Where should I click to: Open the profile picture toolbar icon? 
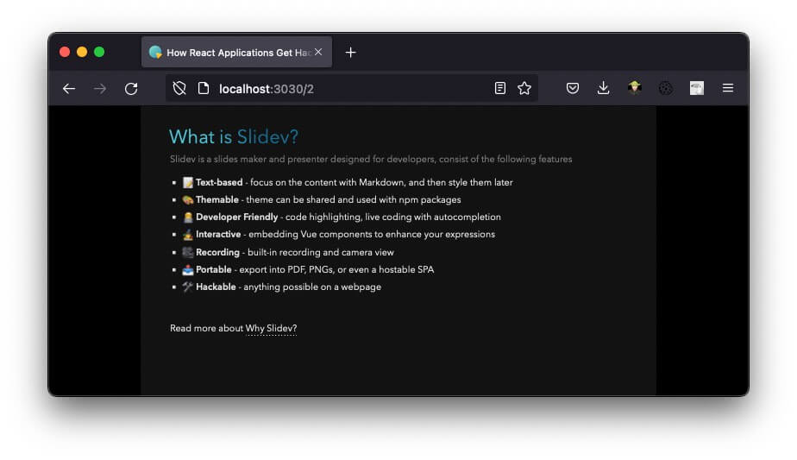click(697, 88)
